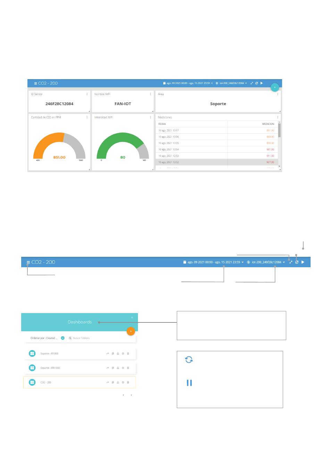Click the 246F28C12084 sensor ID value
Screen dimensions: 330x472
point(59,104)
